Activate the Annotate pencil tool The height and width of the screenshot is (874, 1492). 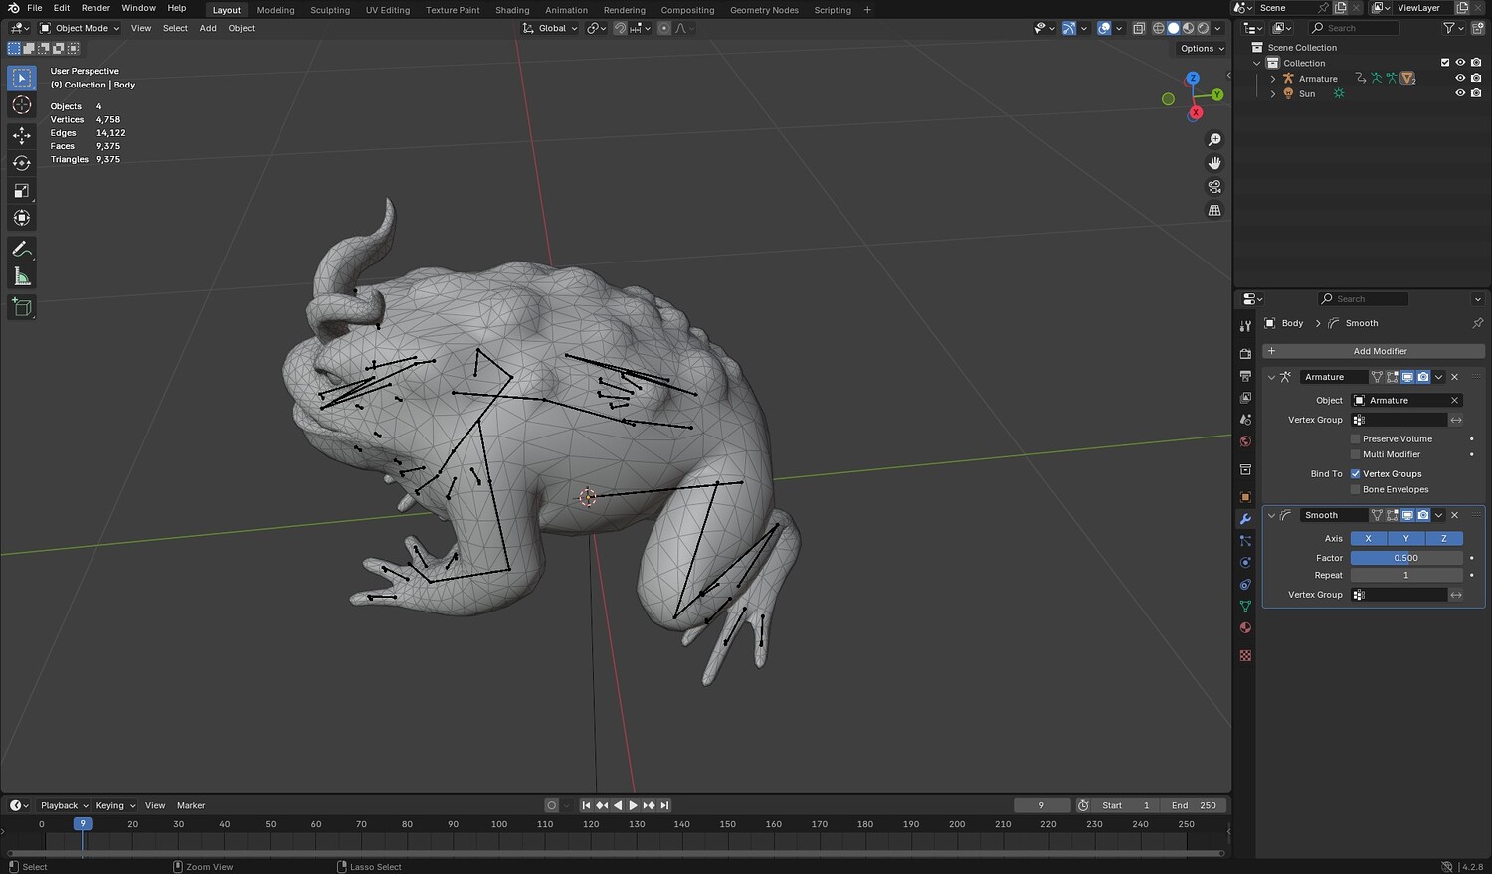pos(21,249)
